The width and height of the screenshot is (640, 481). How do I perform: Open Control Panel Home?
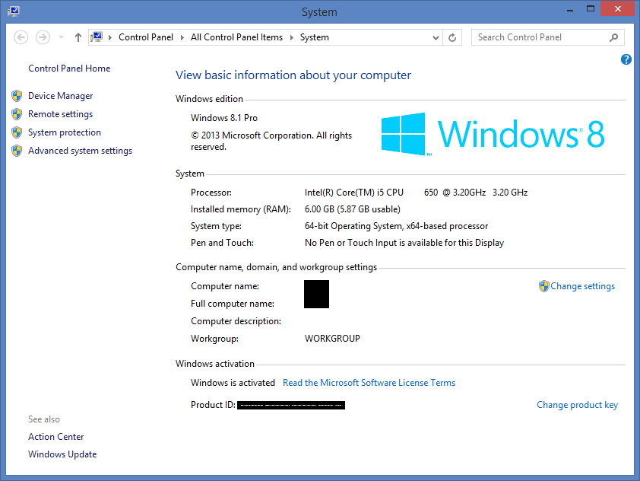[x=69, y=68]
